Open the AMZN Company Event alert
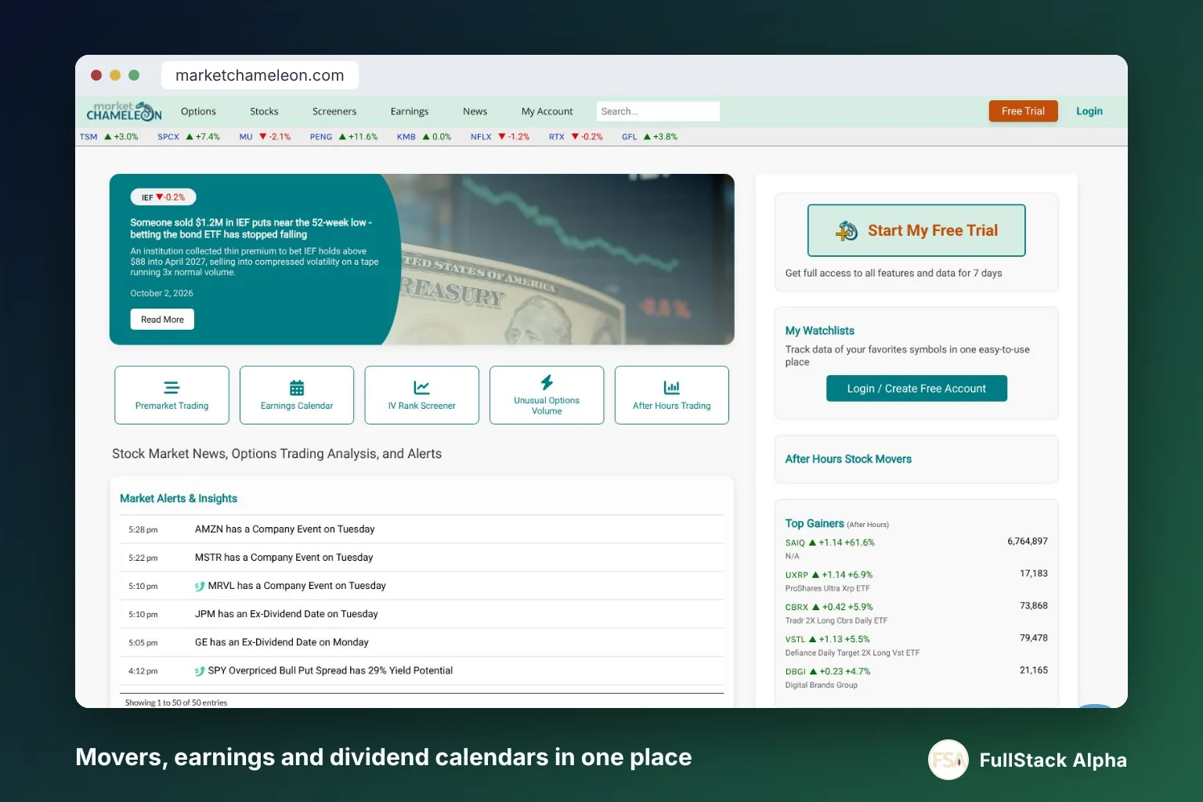Viewport: 1203px width, 802px height. click(x=284, y=529)
